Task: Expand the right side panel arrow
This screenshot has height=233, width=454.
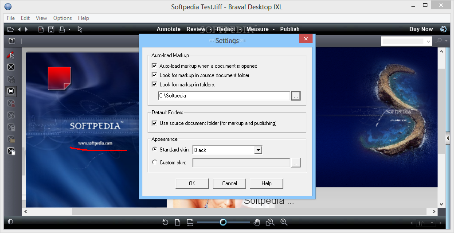Action: pos(448,138)
